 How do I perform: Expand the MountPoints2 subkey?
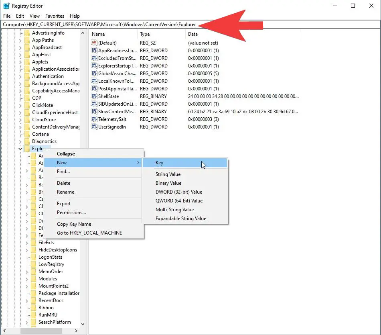tap(27, 286)
